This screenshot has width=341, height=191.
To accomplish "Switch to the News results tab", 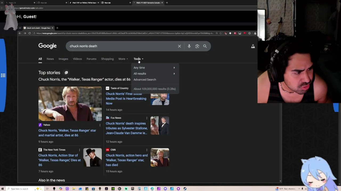I will (50, 59).
